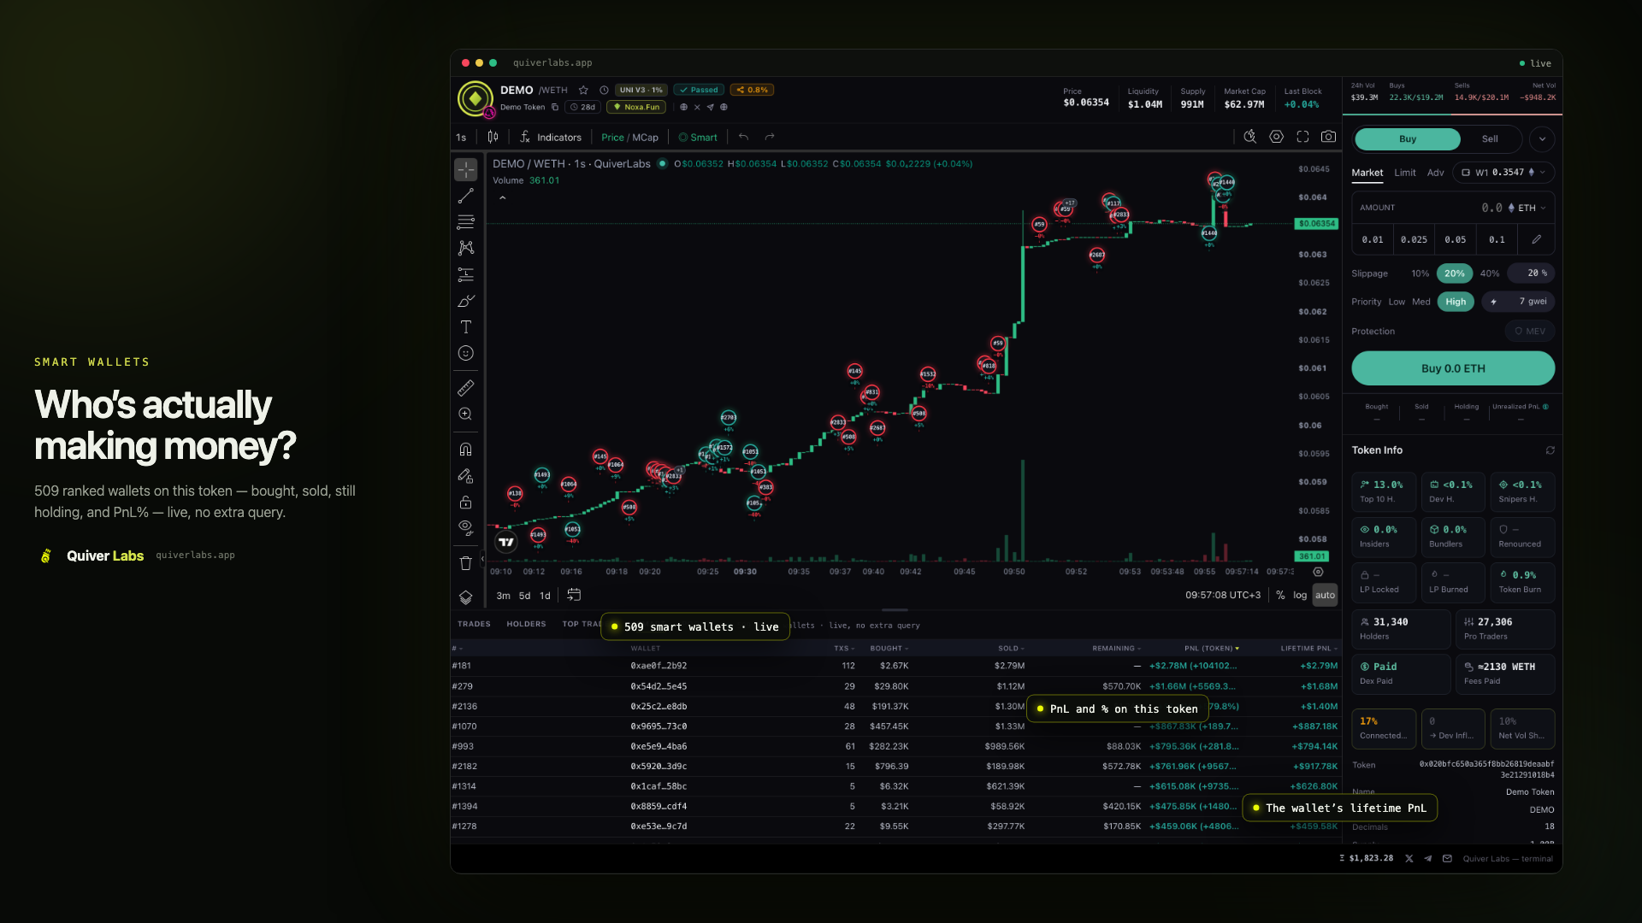This screenshot has height=923, width=1642.
Task: Open the quick search icon
Action: [1250, 137]
